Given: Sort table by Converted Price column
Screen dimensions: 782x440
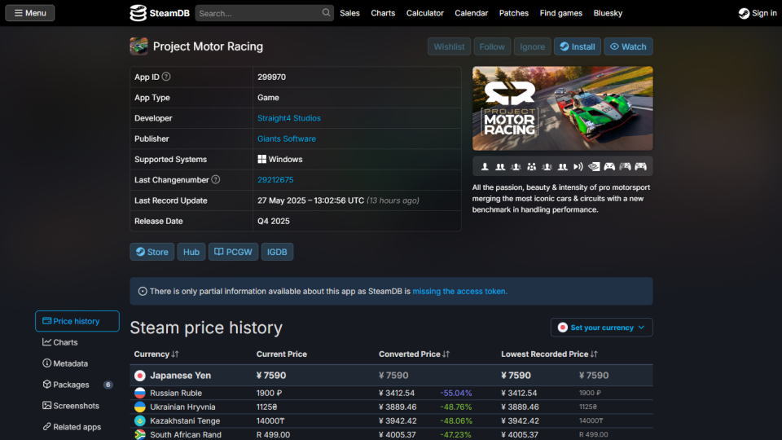Looking at the screenshot, I should click(414, 354).
